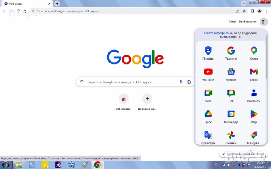Toggle the Chrome side panel
271x169 pixels.
253,11
